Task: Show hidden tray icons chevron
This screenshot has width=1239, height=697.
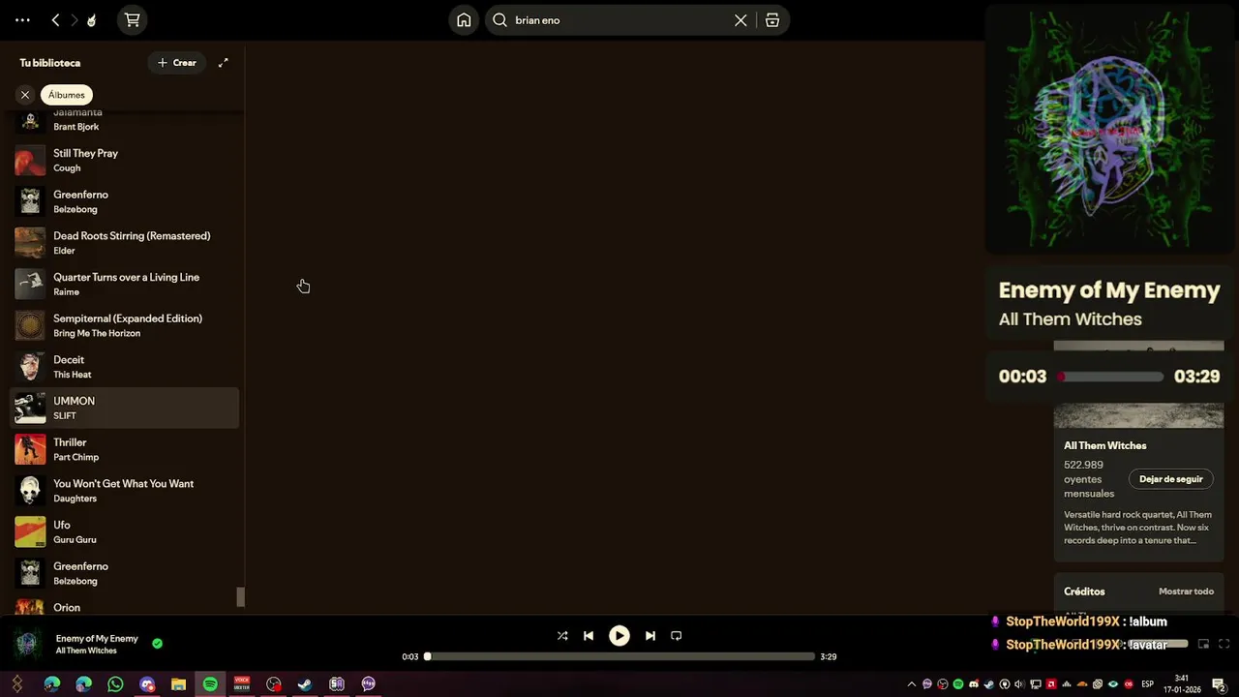Action: point(911,684)
